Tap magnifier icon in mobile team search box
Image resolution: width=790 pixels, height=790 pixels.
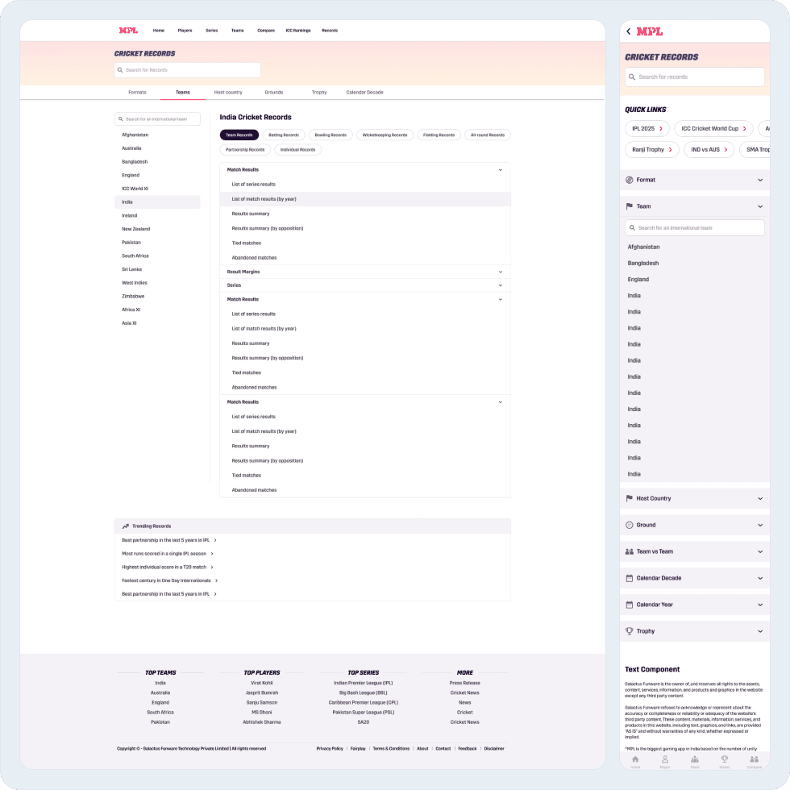[632, 227]
